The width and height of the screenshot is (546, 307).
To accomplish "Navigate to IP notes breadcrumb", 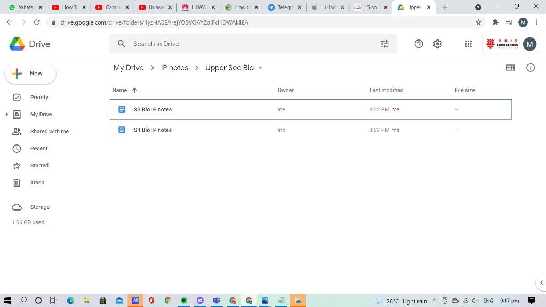I will coord(174,68).
